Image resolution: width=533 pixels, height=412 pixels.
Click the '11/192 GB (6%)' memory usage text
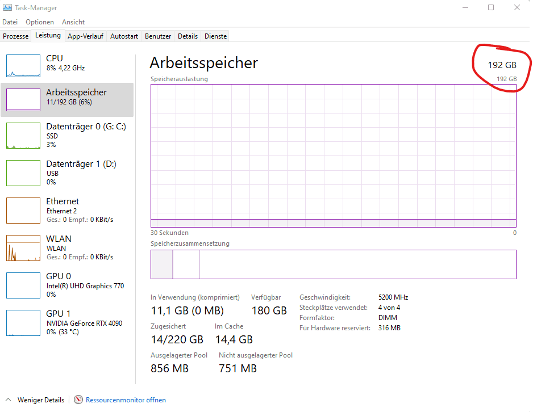(x=69, y=102)
